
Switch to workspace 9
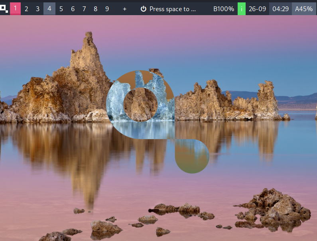(x=107, y=9)
